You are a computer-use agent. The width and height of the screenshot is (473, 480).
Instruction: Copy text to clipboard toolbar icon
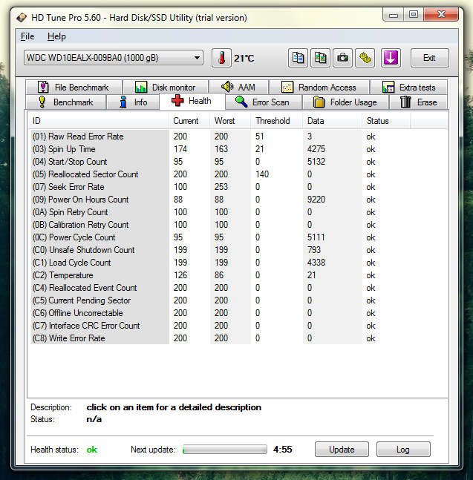[298, 58]
